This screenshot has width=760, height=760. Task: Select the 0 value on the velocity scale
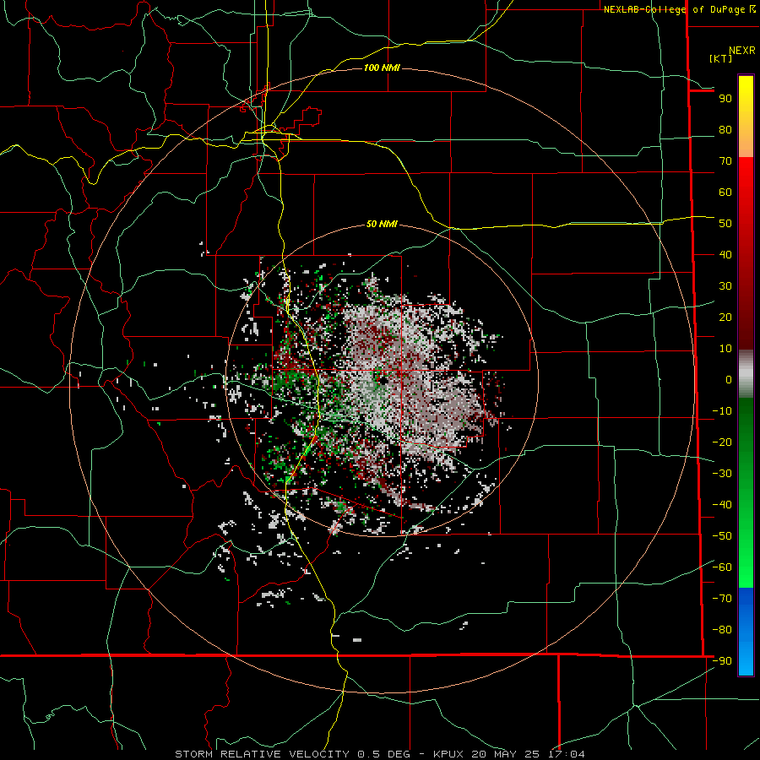pyautogui.click(x=729, y=380)
